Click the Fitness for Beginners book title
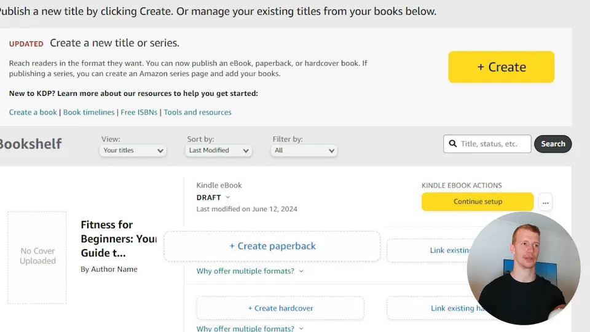Viewport: 590px width, 332px height. coord(119,239)
